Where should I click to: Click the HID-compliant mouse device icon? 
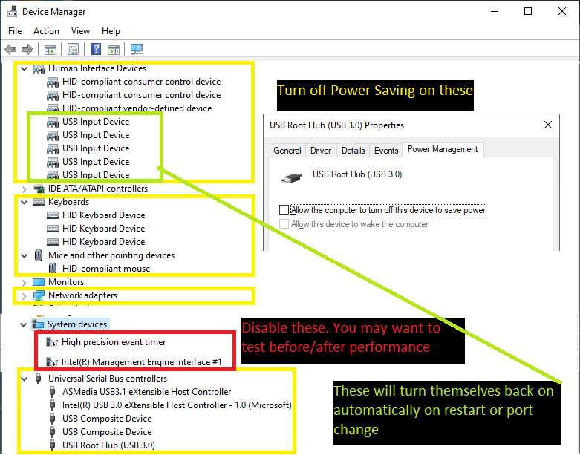point(53,269)
